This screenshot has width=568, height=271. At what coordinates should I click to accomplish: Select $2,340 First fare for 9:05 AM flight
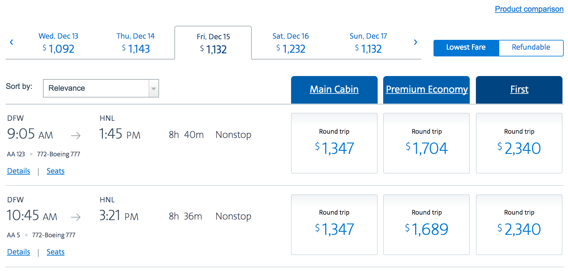tap(519, 143)
